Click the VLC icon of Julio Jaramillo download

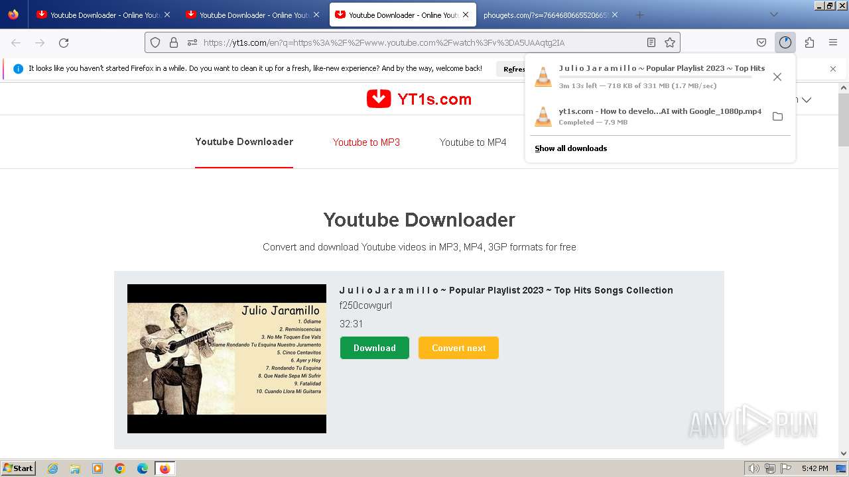click(543, 77)
